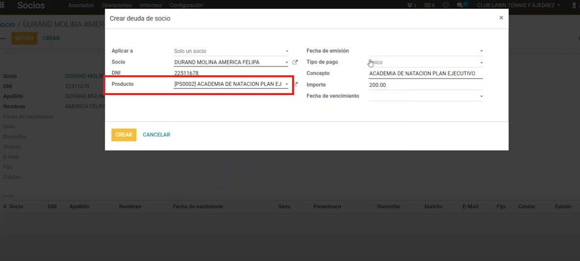Sort by Fecha de nacimiento column header
This screenshot has height=261, width=580.
[198, 206]
